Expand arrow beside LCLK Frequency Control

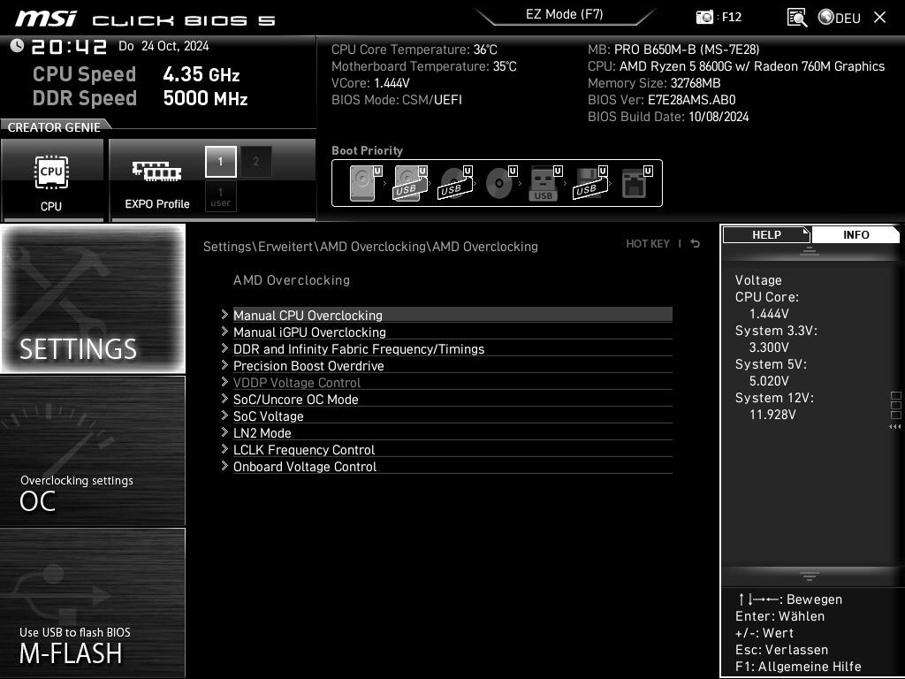pyautogui.click(x=224, y=448)
